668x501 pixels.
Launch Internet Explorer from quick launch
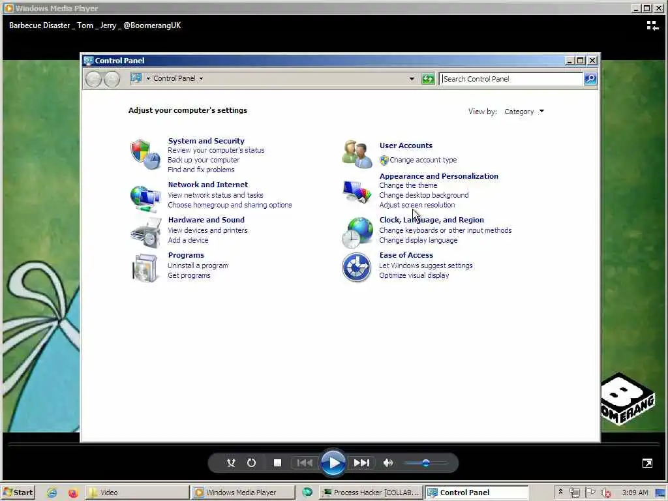click(x=52, y=493)
